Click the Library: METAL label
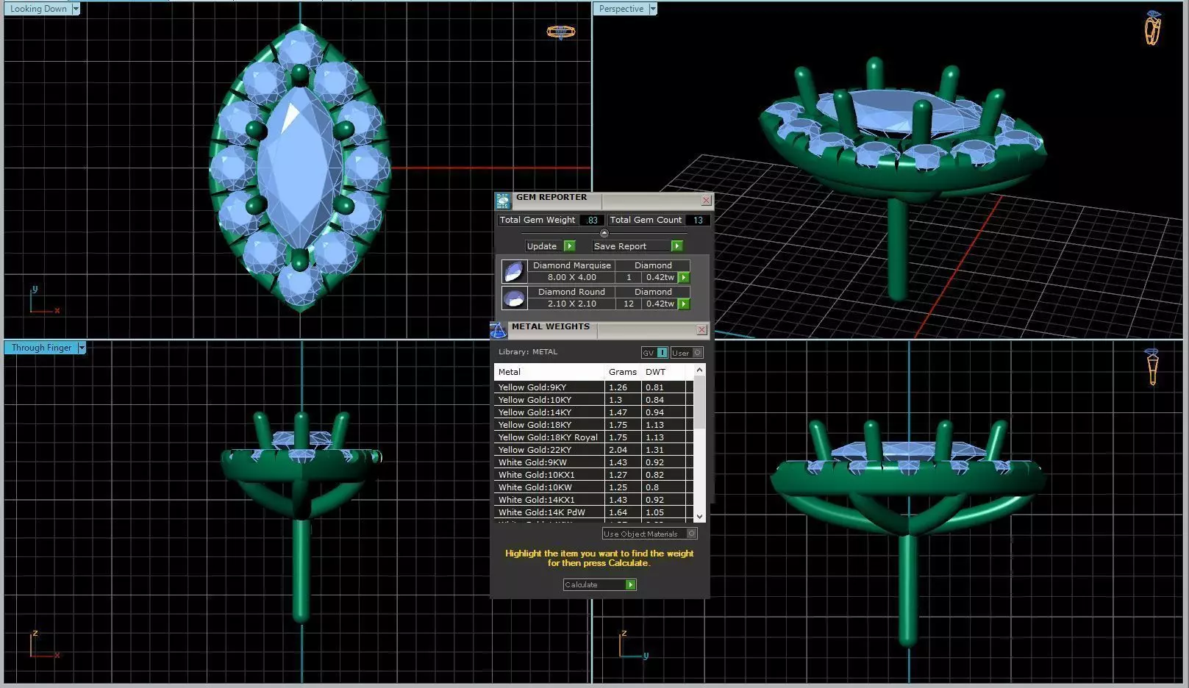Image resolution: width=1189 pixels, height=688 pixels. (x=528, y=352)
